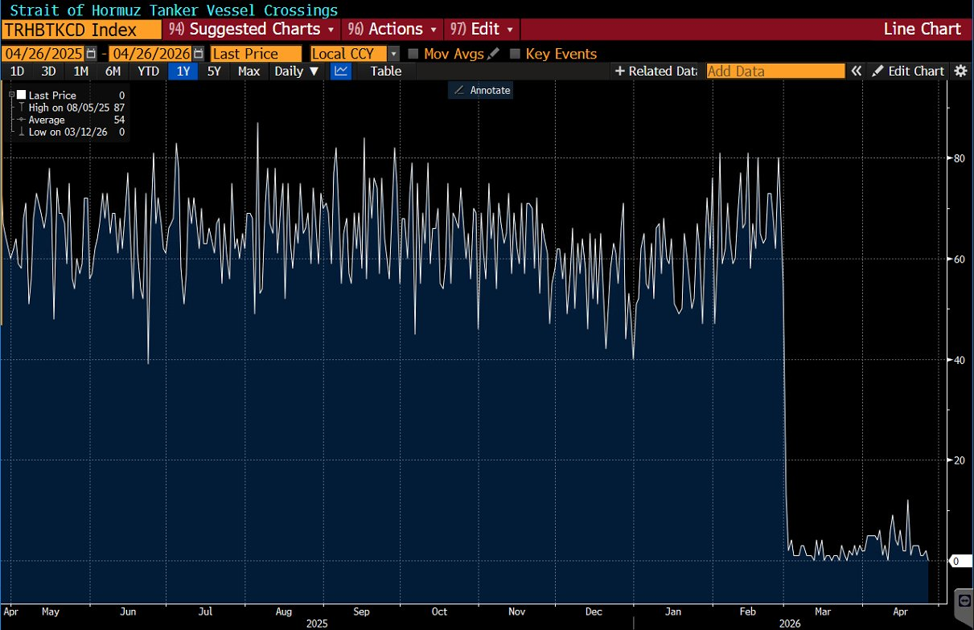This screenshot has height=630, width=974.
Task: Open chart settings gear icon
Action: pyautogui.click(x=960, y=71)
